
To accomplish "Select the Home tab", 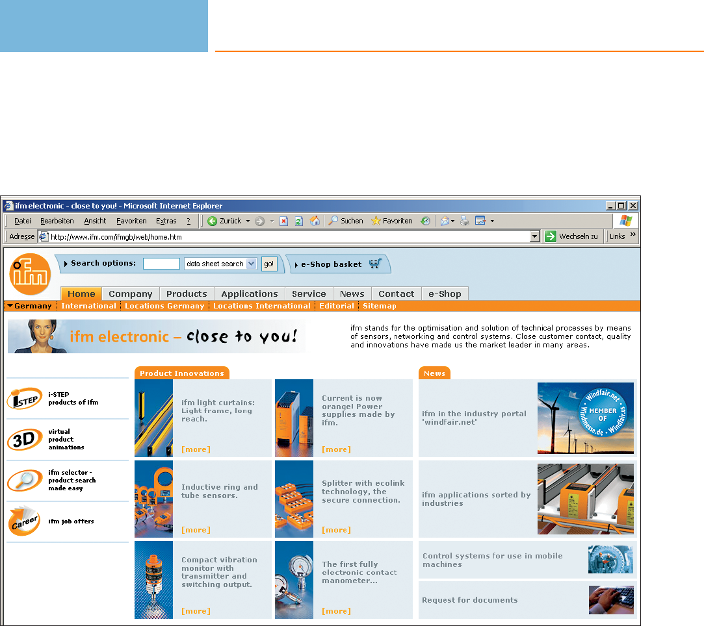I will coord(81,294).
